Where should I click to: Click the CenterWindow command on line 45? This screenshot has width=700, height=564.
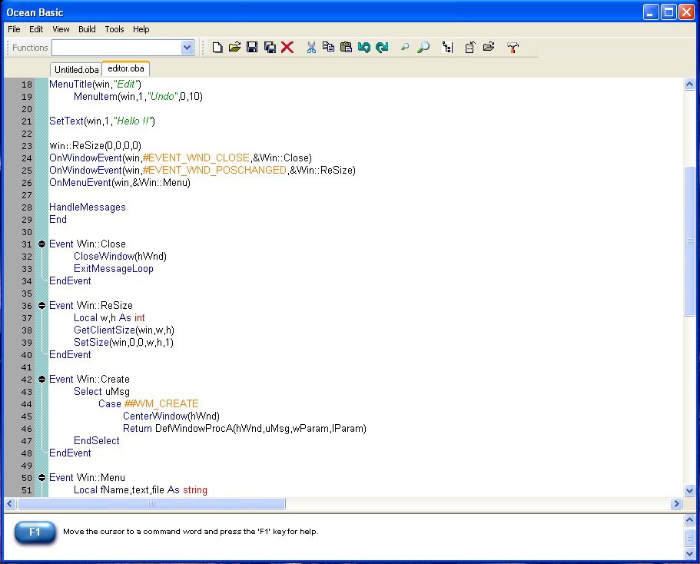coord(155,416)
